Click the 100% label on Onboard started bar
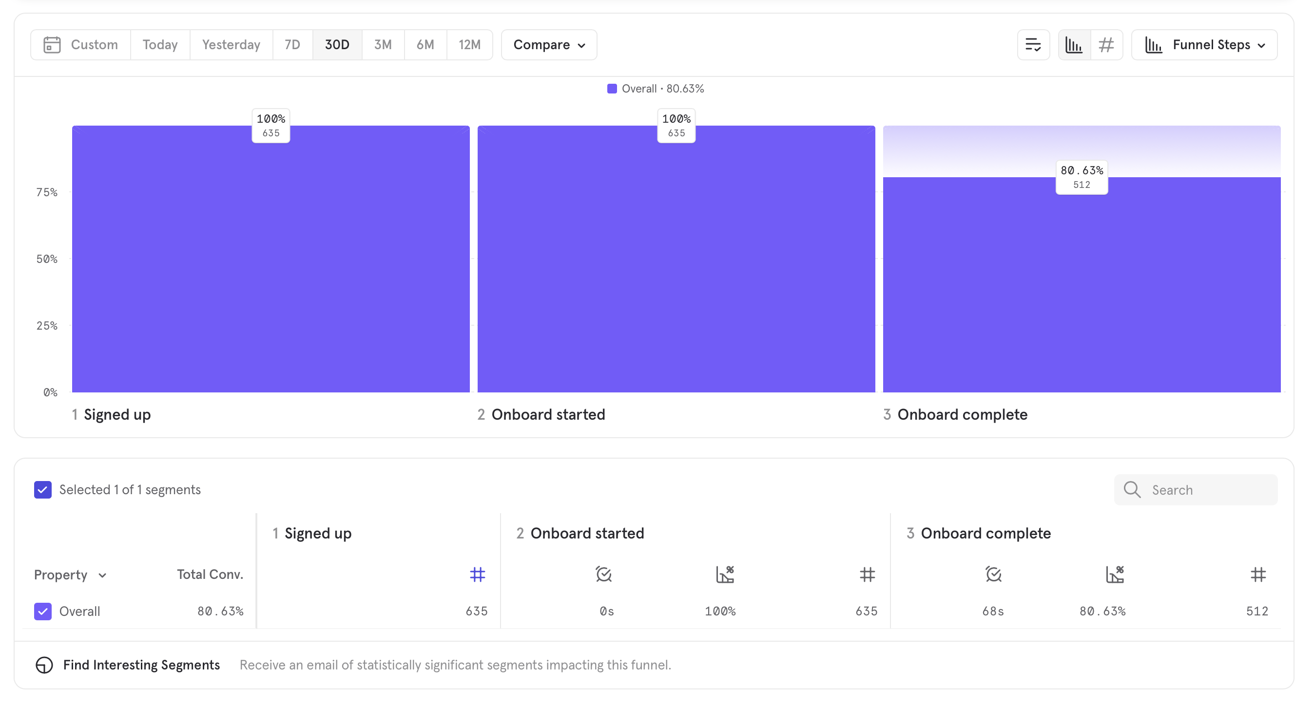Screen dimensions: 1314x705 (x=676, y=125)
